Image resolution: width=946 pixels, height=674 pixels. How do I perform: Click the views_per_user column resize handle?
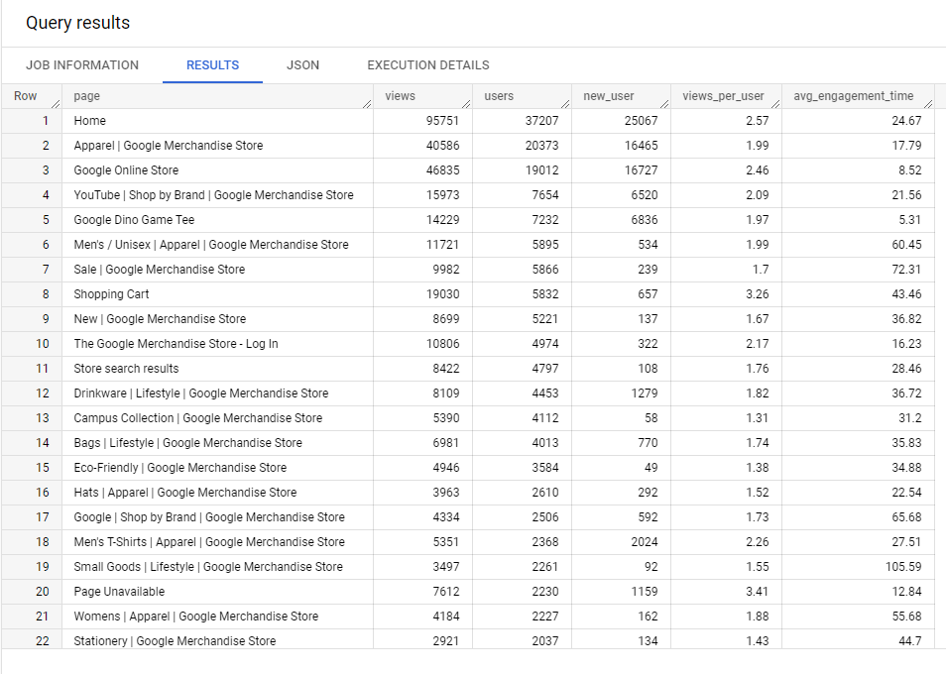pos(775,104)
